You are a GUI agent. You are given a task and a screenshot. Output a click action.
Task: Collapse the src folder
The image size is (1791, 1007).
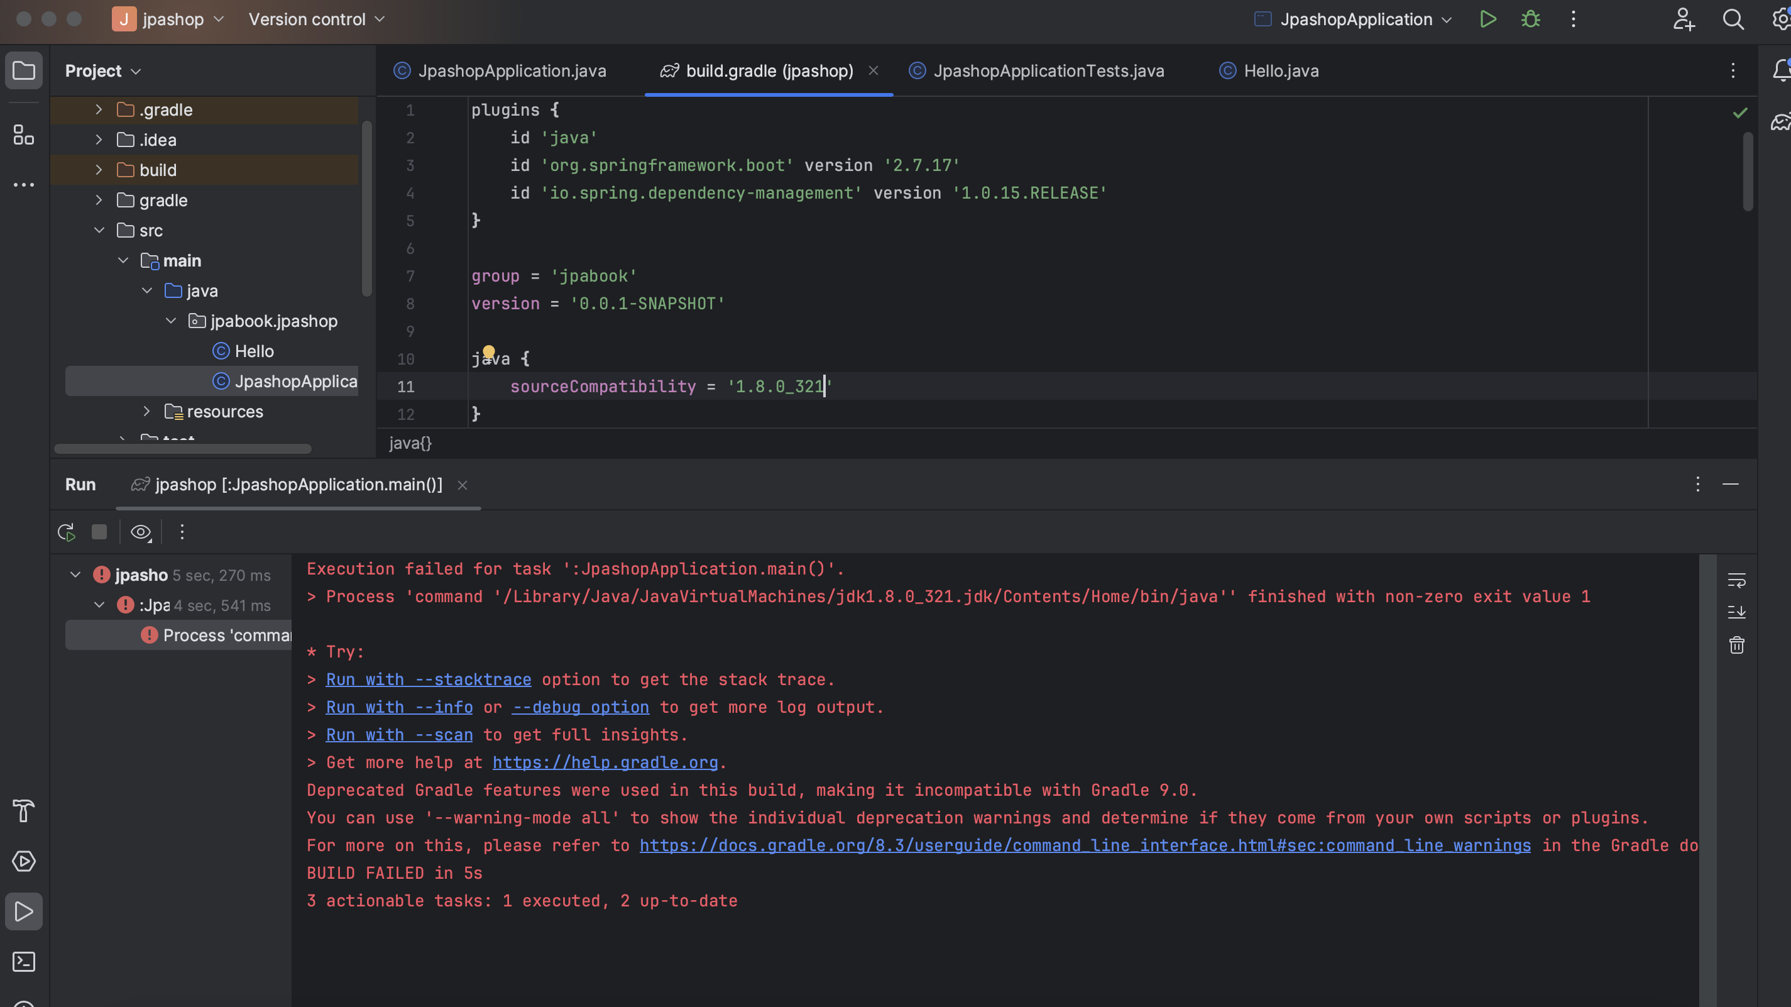coord(99,230)
